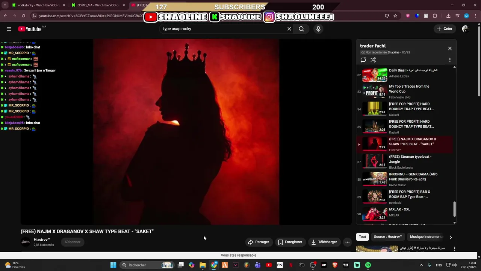Click the Télécharger download button
Viewport: 481px width, 271px height.
click(x=324, y=242)
